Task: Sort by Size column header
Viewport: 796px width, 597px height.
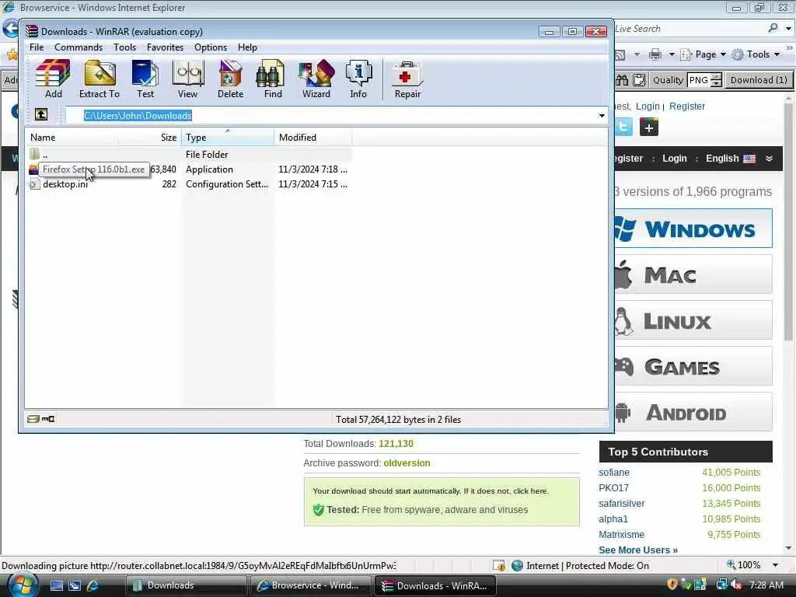Action: point(152,137)
